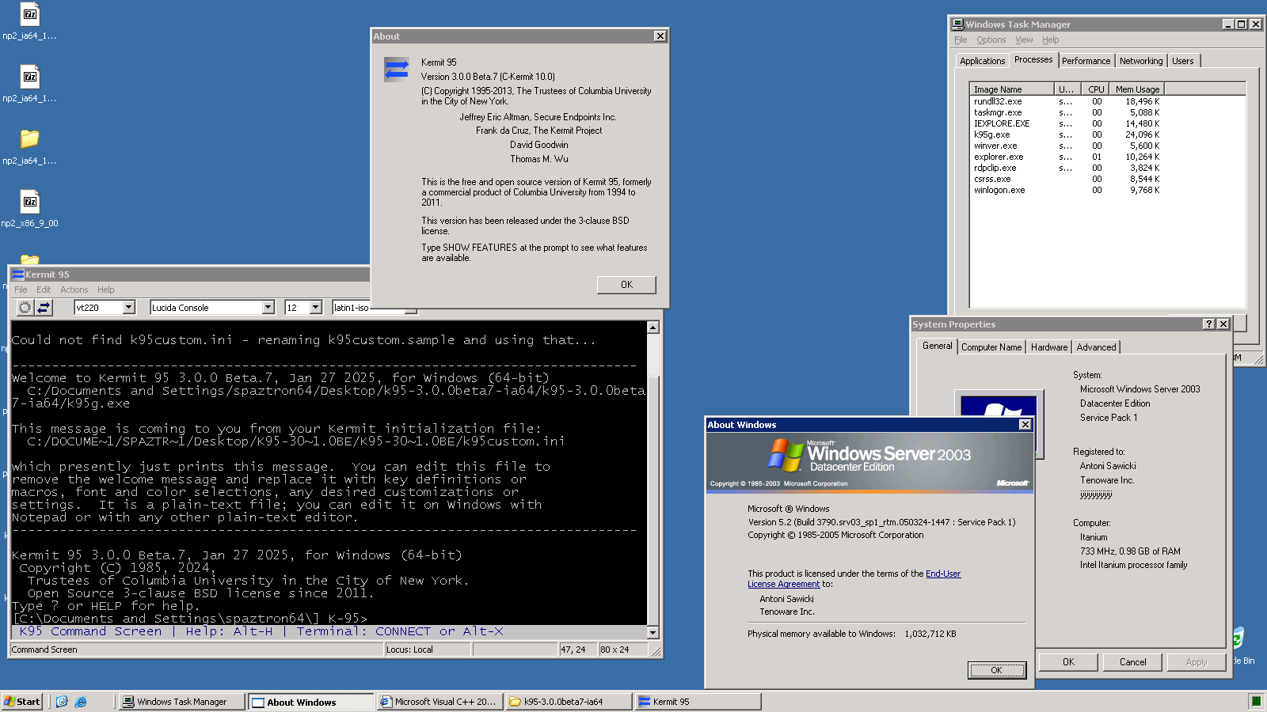Select the IEXPLORE.EXE process row

[x=1066, y=123]
